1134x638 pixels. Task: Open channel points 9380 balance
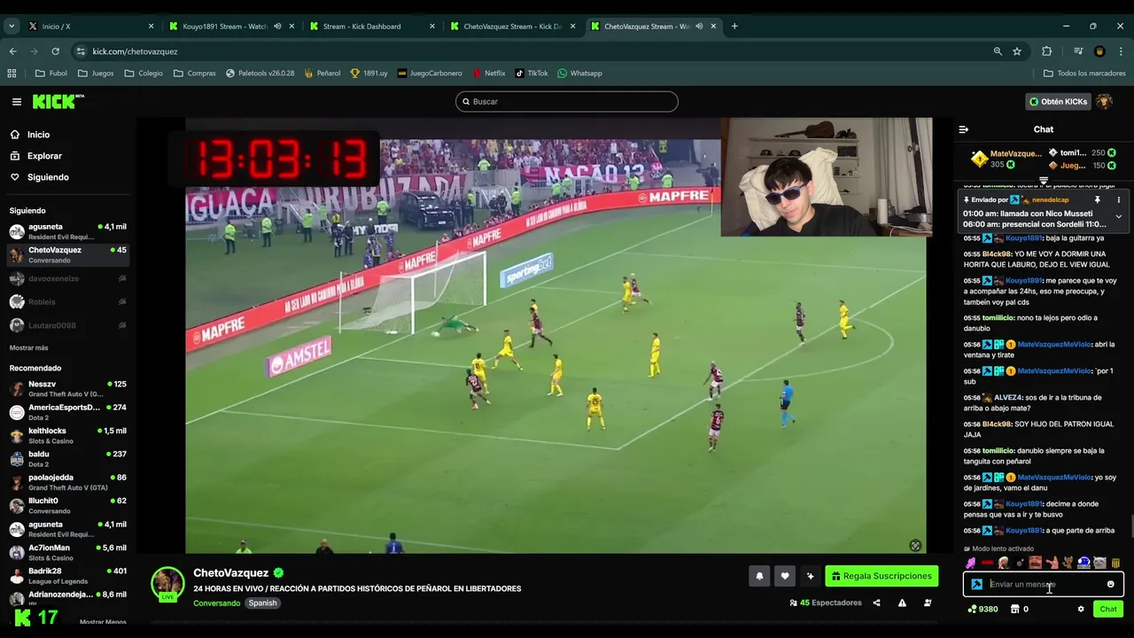pos(983,609)
